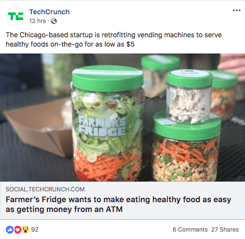
Task: Open the 6 Comments link
Action: pyautogui.click(x=190, y=230)
